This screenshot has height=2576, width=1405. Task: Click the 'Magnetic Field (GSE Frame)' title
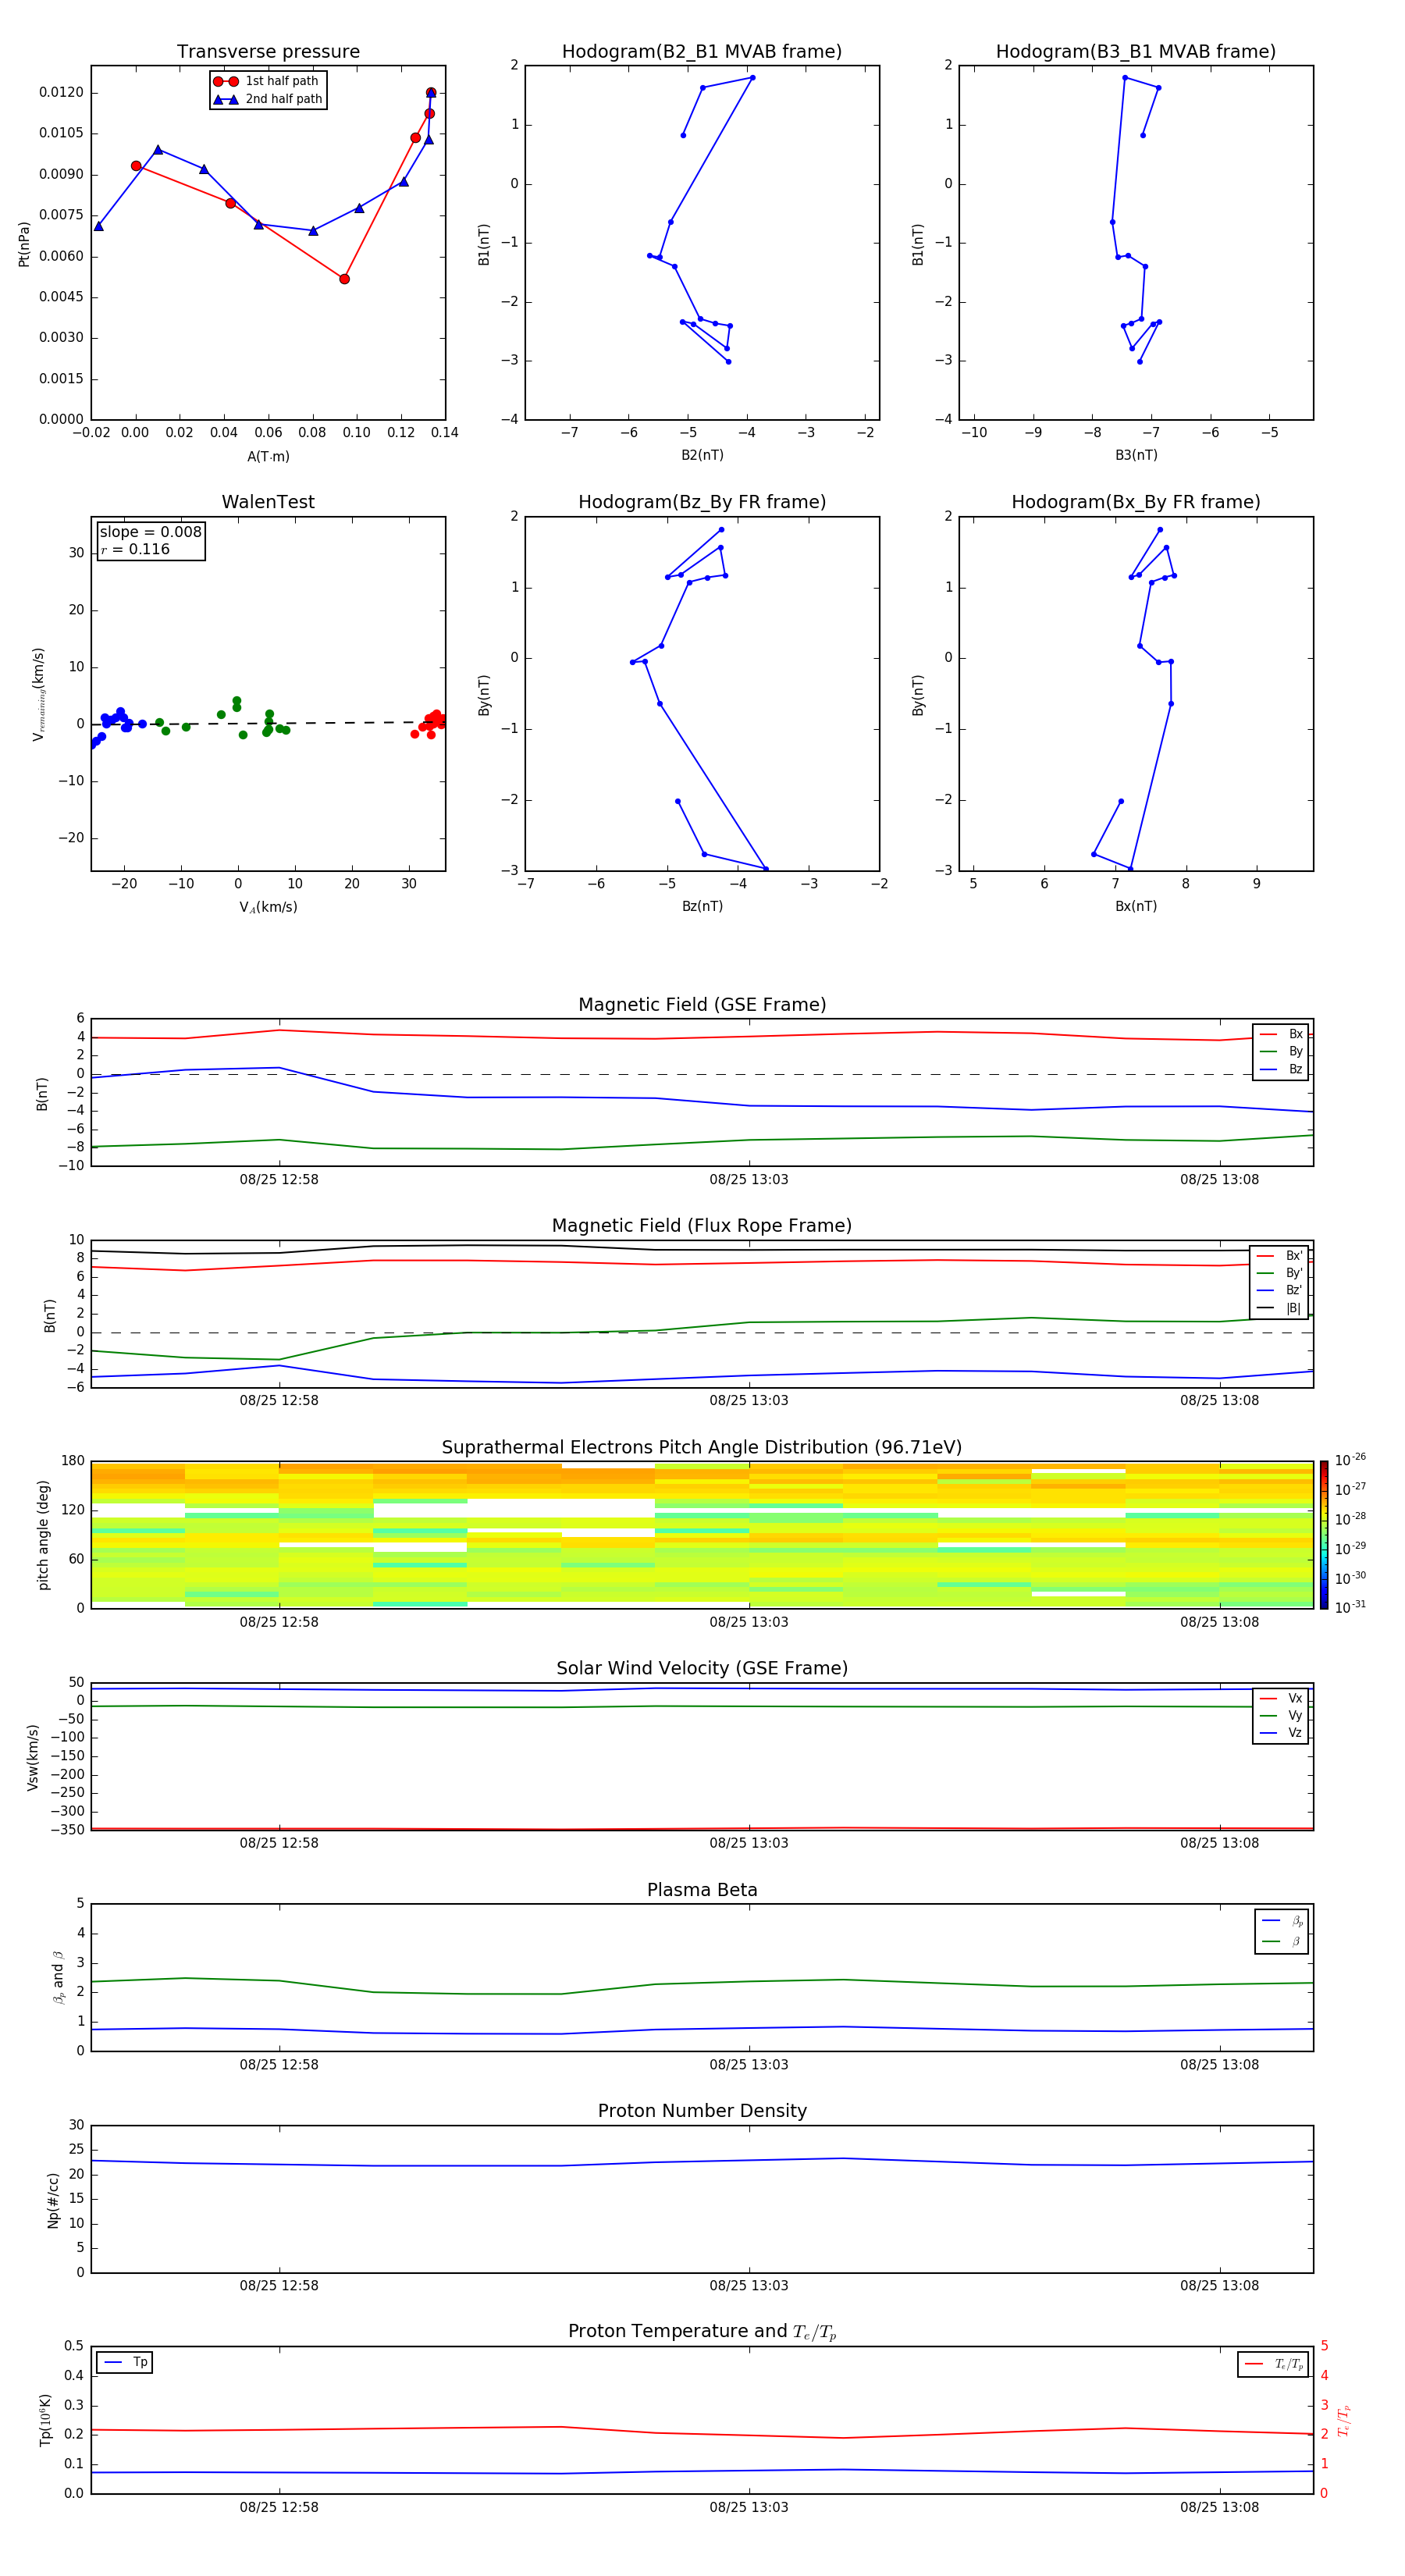pyautogui.click(x=702, y=1005)
